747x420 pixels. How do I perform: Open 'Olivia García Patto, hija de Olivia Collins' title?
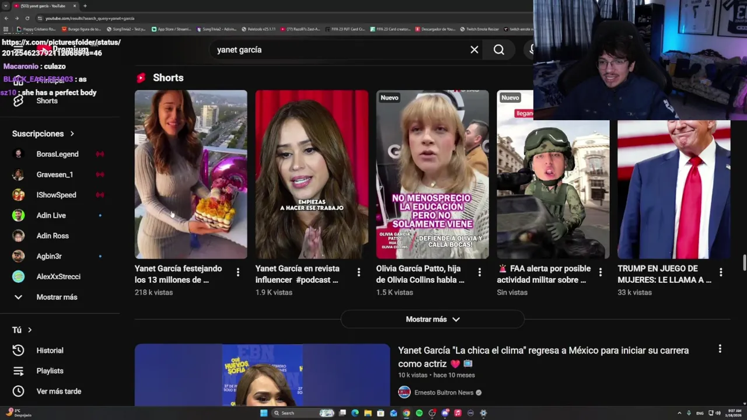click(x=420, y=274)
